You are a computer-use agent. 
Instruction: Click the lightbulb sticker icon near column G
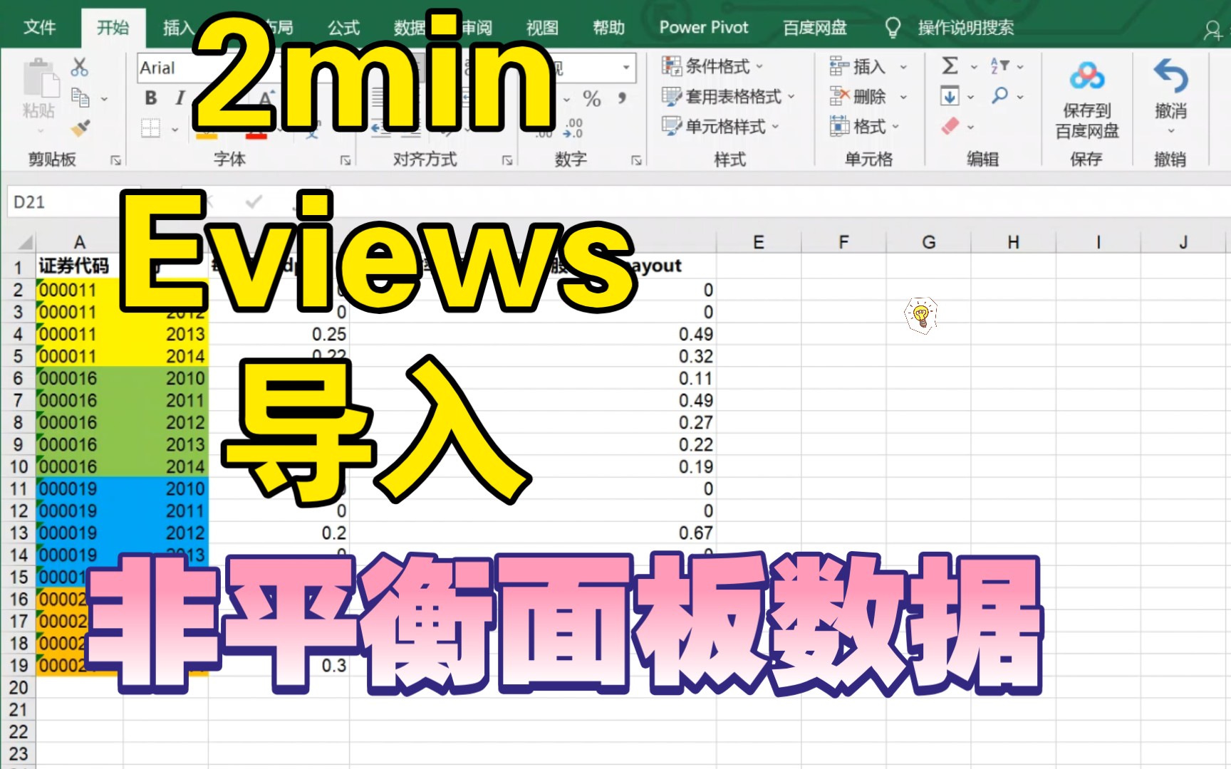(920, 315)
